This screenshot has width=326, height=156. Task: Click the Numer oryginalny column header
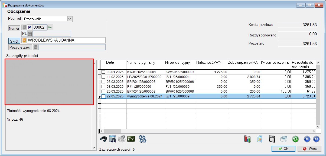[145, 65]
